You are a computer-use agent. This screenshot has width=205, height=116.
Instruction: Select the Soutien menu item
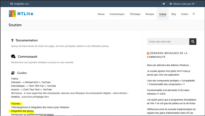(163, 14)
